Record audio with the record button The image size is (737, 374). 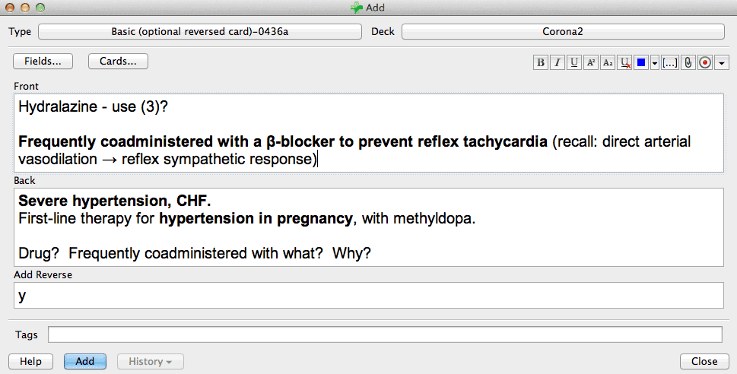coord(705,62)
